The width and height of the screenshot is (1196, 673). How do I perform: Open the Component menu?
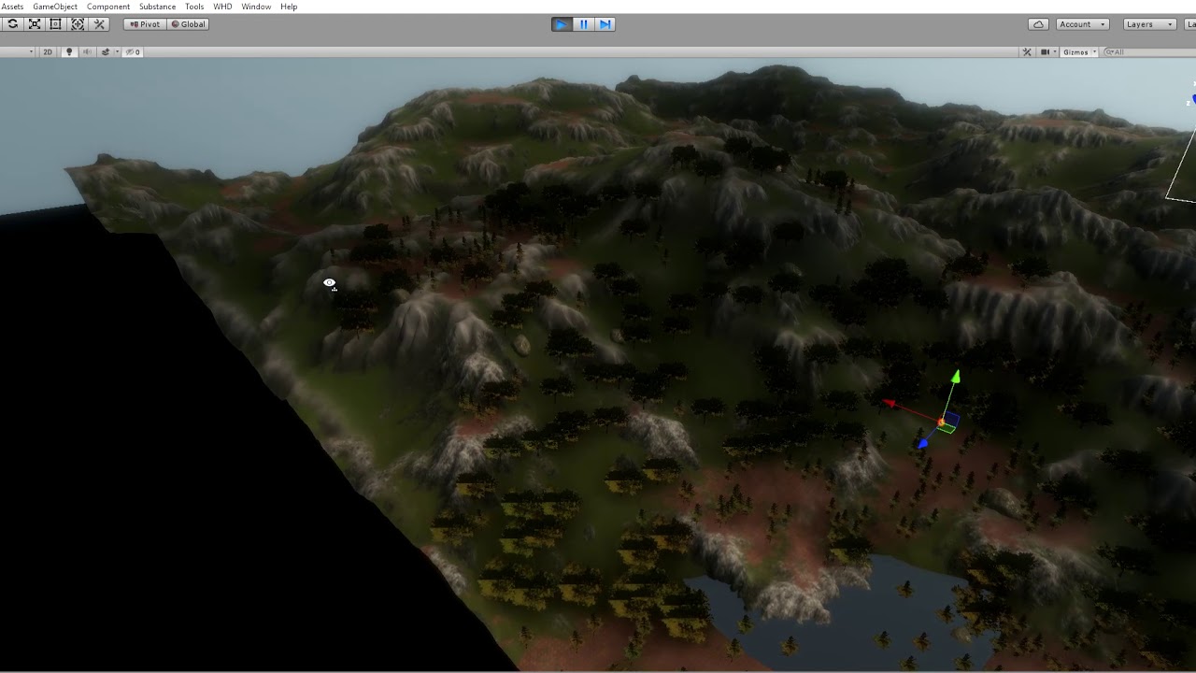tap(108, 7)
